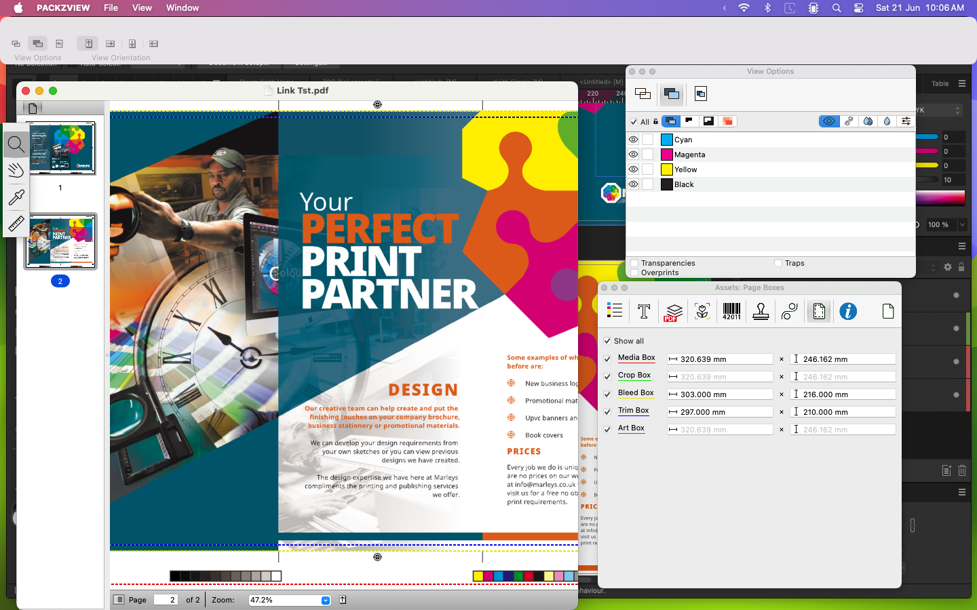Rotate view right in toolbar
The image size is (977, 610).
(110, 43)
